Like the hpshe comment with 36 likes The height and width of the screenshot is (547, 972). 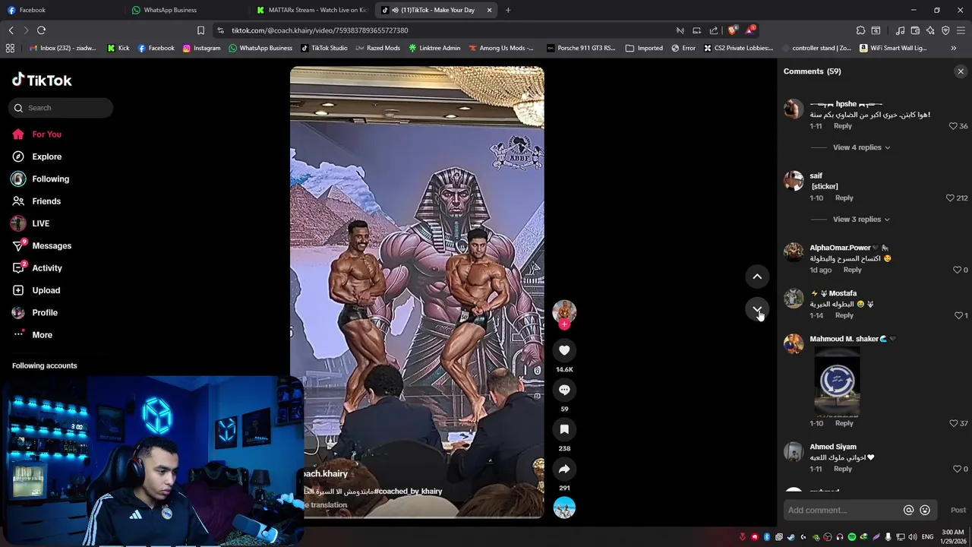[x=953, y=126]
